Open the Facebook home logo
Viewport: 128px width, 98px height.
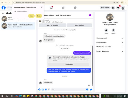4,8
